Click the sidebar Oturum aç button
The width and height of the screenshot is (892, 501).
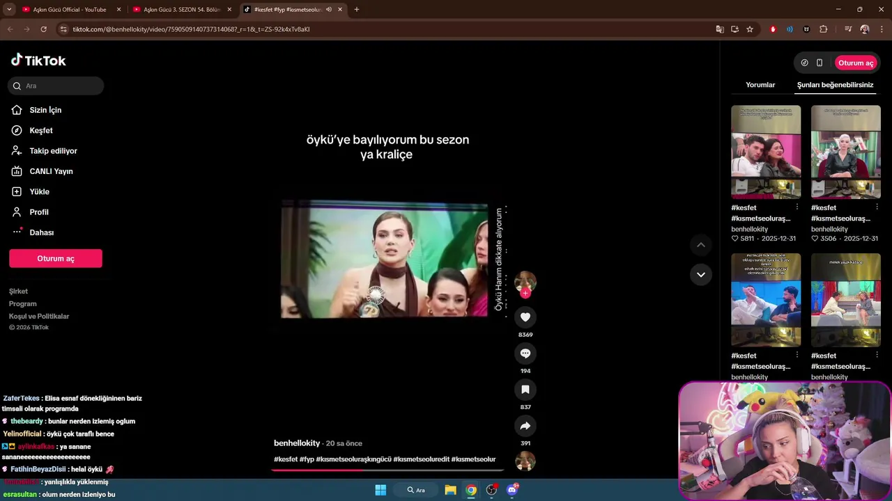(56, 258)
